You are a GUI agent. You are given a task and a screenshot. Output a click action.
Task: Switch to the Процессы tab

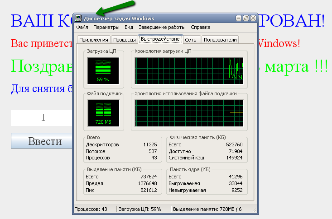pos(124,40)
